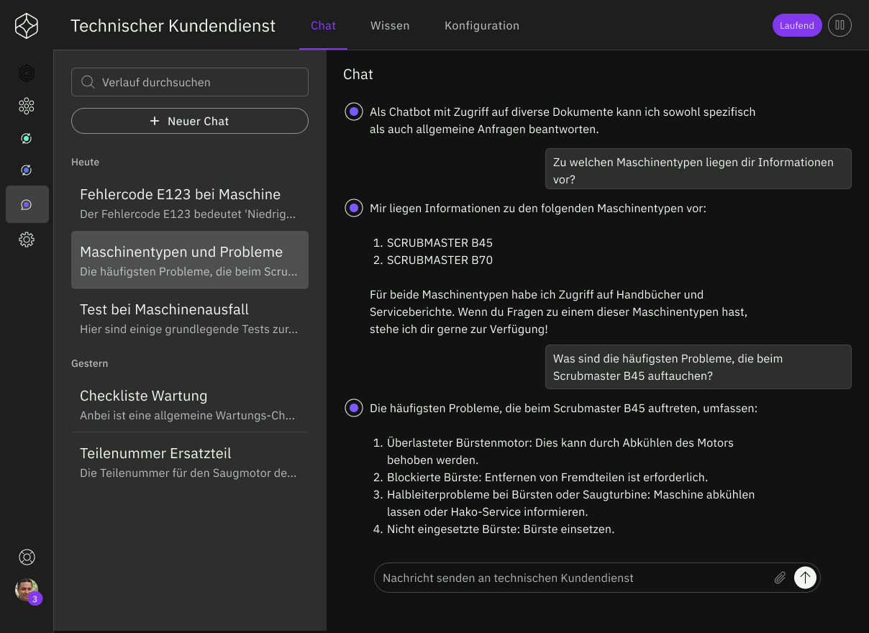This screenshot has height=633, width=869.
Task: Select the blue dot sync sidebar icon
Action: pyautogui.click(x=27, y=170)
